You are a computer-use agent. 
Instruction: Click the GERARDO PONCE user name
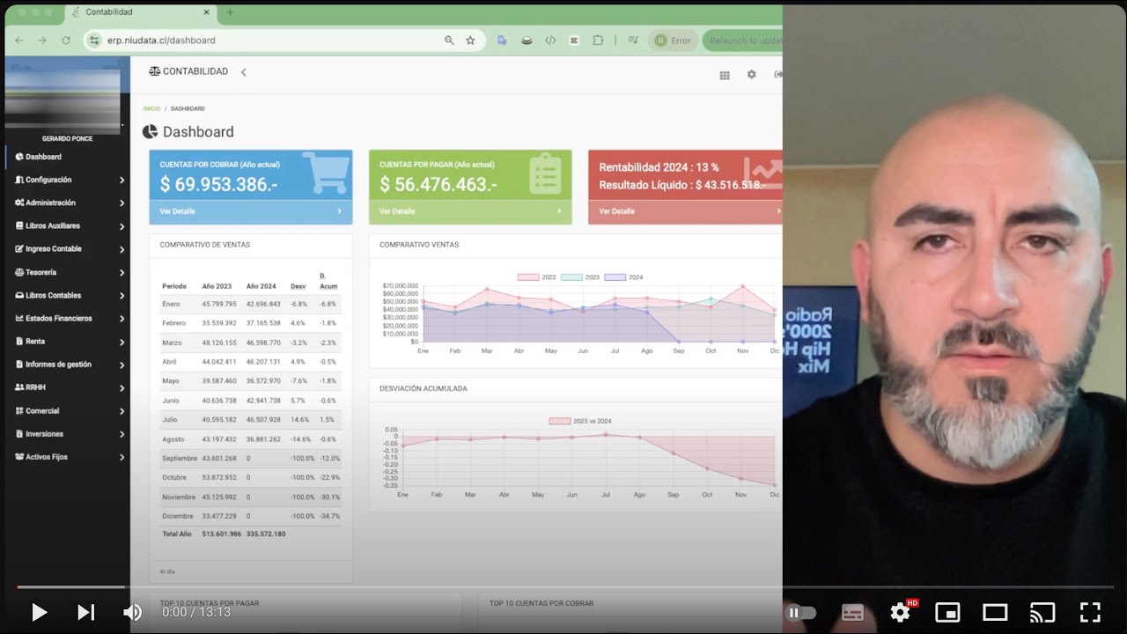point(67,139)
